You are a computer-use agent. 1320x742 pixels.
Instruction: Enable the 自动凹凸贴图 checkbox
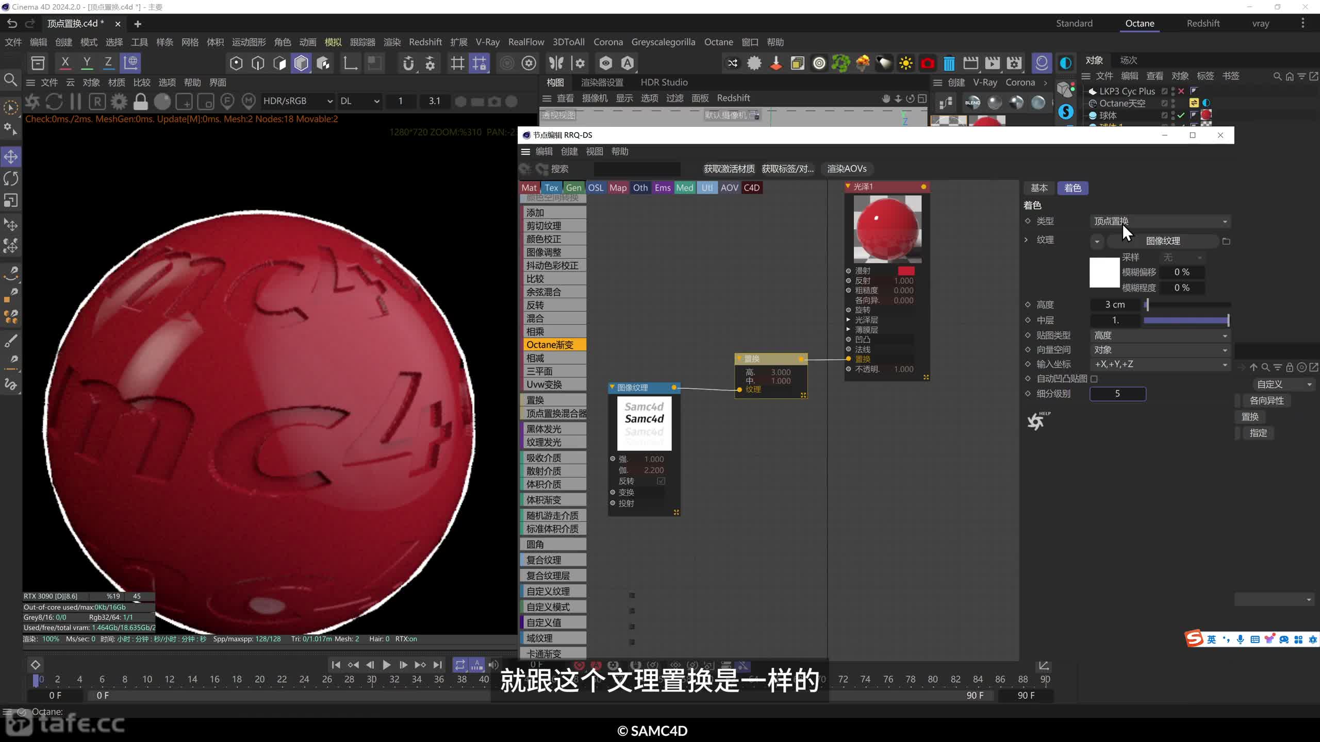(x=1094, y=379)
